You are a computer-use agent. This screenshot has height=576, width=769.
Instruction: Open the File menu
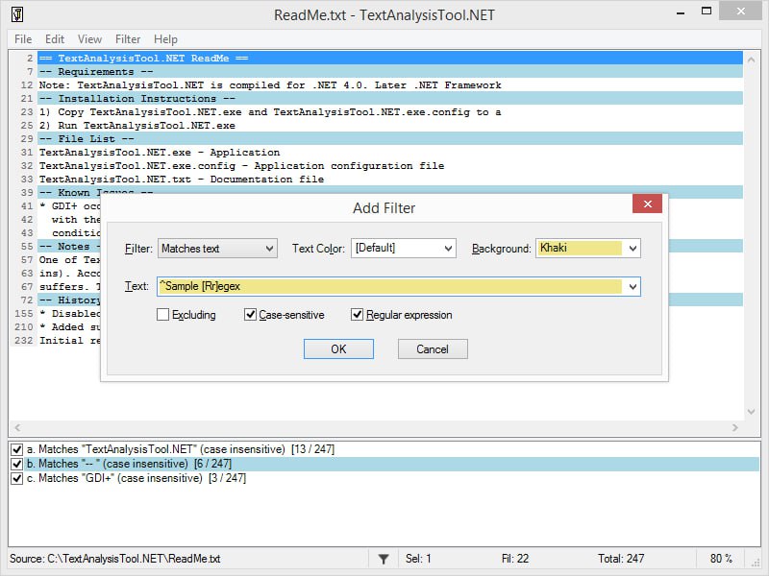[x=23, y=39]
